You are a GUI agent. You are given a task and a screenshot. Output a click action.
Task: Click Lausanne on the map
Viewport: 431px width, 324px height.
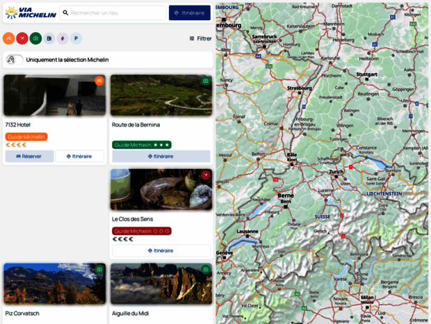pyautogui.click(x=247, y=231)
